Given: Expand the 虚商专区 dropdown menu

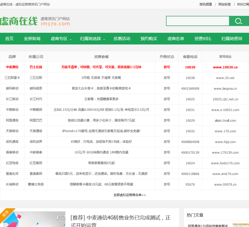Looking at the screenshot, I should (61, 38).
